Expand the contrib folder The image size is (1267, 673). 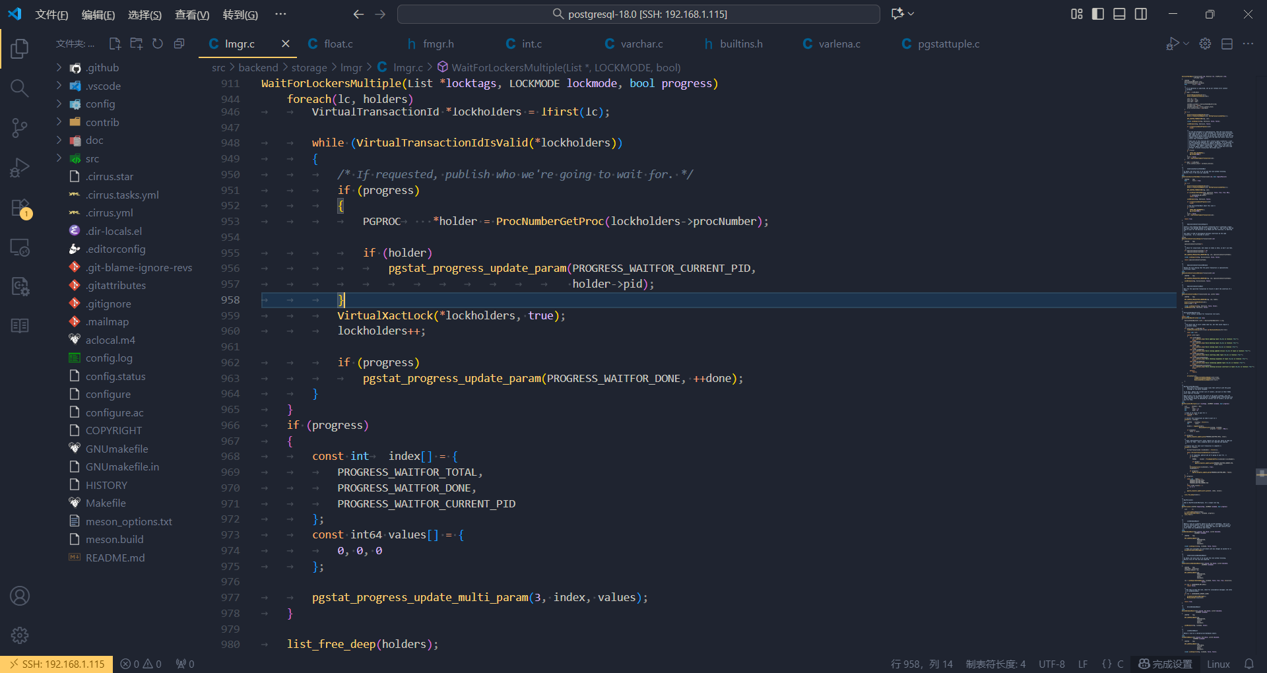(102, 122)
